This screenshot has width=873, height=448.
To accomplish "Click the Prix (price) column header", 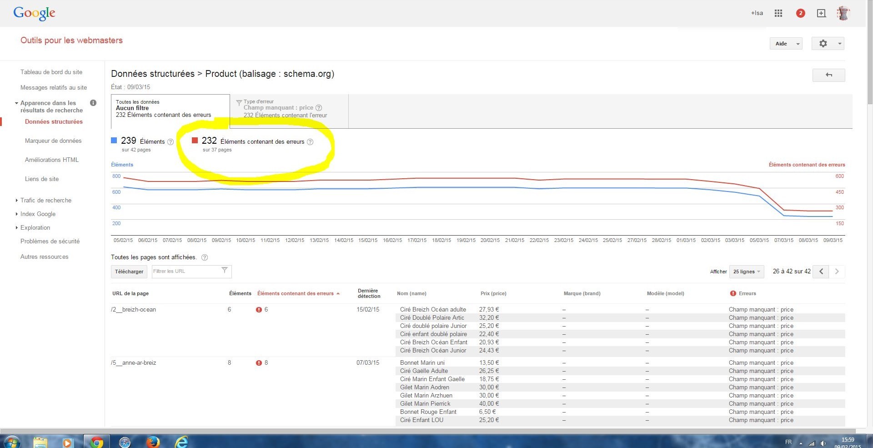I will [493, 293].
